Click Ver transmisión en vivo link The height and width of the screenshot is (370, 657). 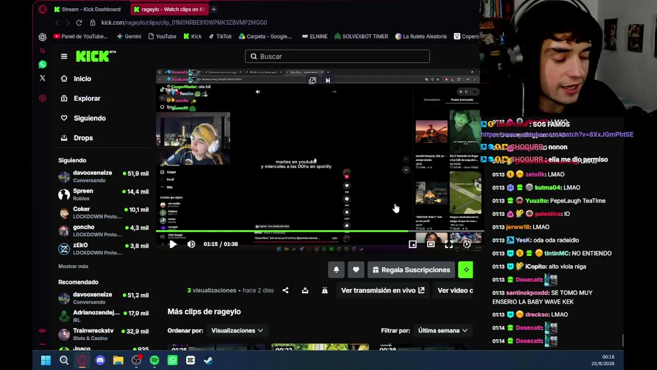pos(383,290)
